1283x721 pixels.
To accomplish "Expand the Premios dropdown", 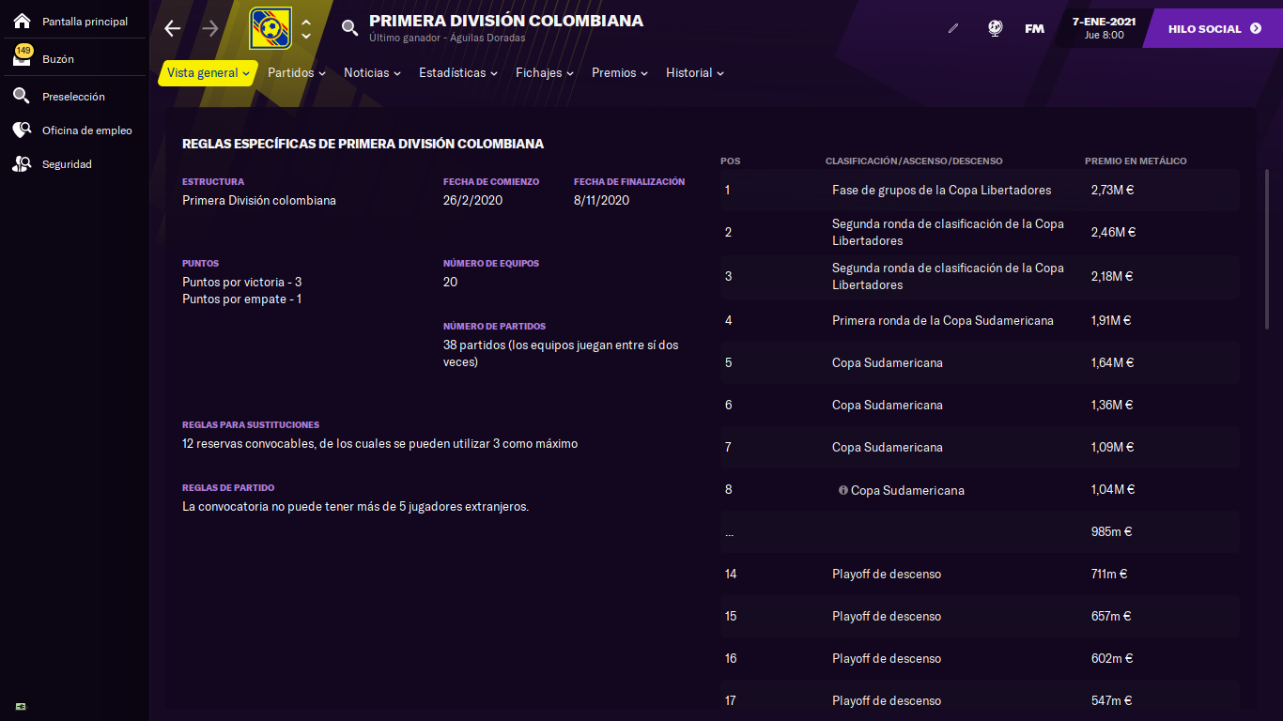I will (x=620, y=73).
